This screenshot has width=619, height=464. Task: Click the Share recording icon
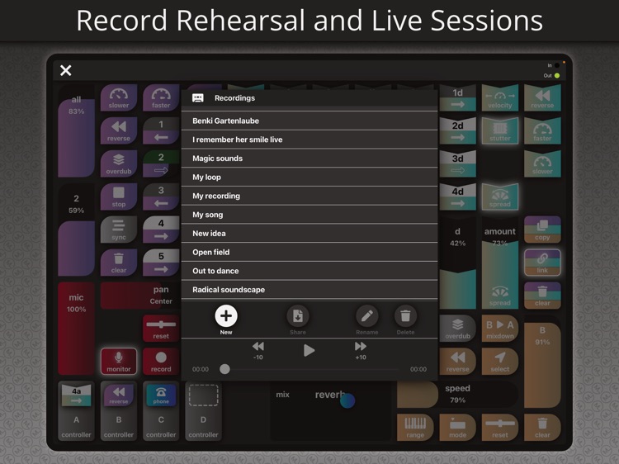pos(298,316)
